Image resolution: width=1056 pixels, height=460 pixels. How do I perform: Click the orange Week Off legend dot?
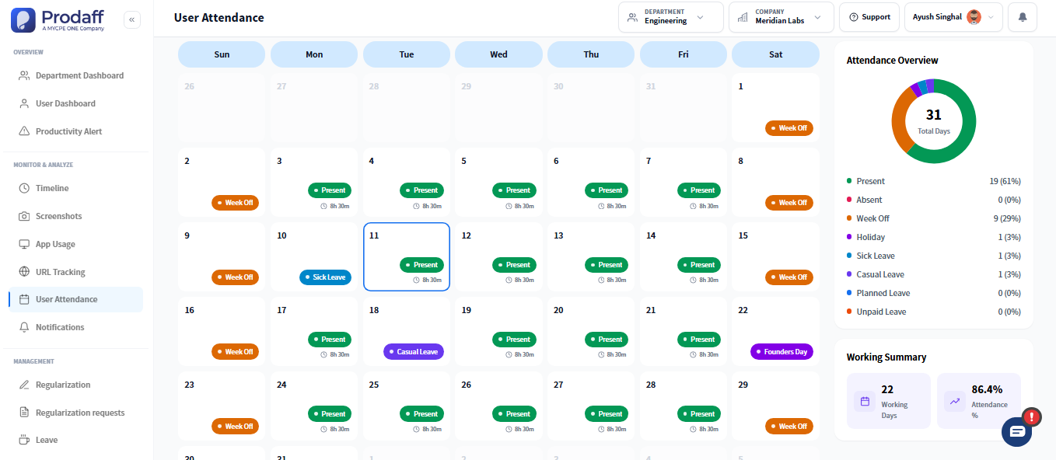point(849,218)
